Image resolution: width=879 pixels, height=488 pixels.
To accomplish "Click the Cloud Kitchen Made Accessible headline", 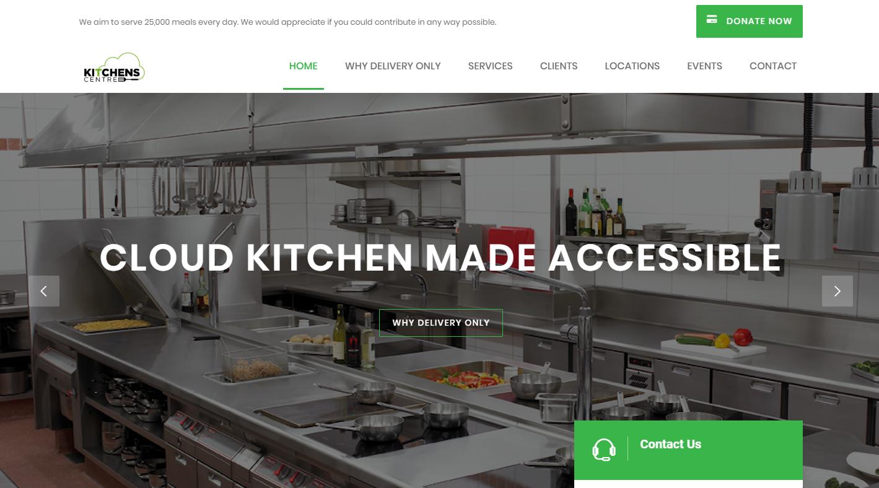I will [440, 258].
